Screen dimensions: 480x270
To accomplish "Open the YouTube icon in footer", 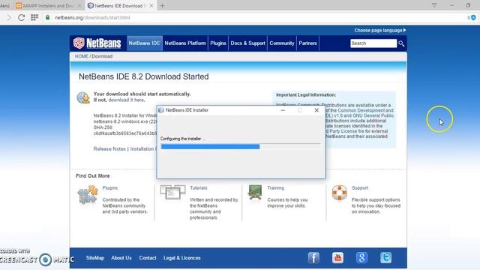I will coord(337,258).
